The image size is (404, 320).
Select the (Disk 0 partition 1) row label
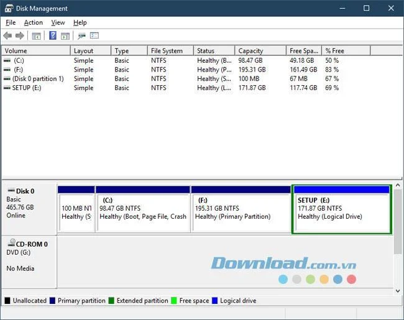pos(38,78)
